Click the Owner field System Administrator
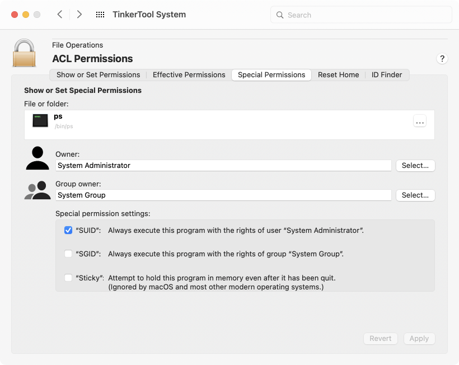The width and height of the screenshot is (459, 365). pos(223,166)
